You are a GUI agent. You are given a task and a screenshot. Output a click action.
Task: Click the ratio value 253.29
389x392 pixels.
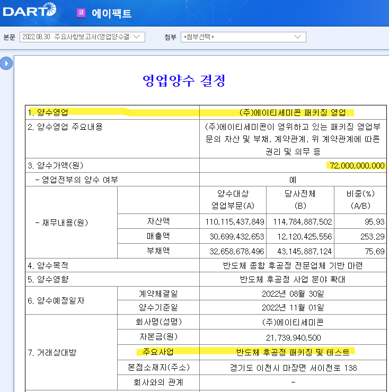click(372, 236)
